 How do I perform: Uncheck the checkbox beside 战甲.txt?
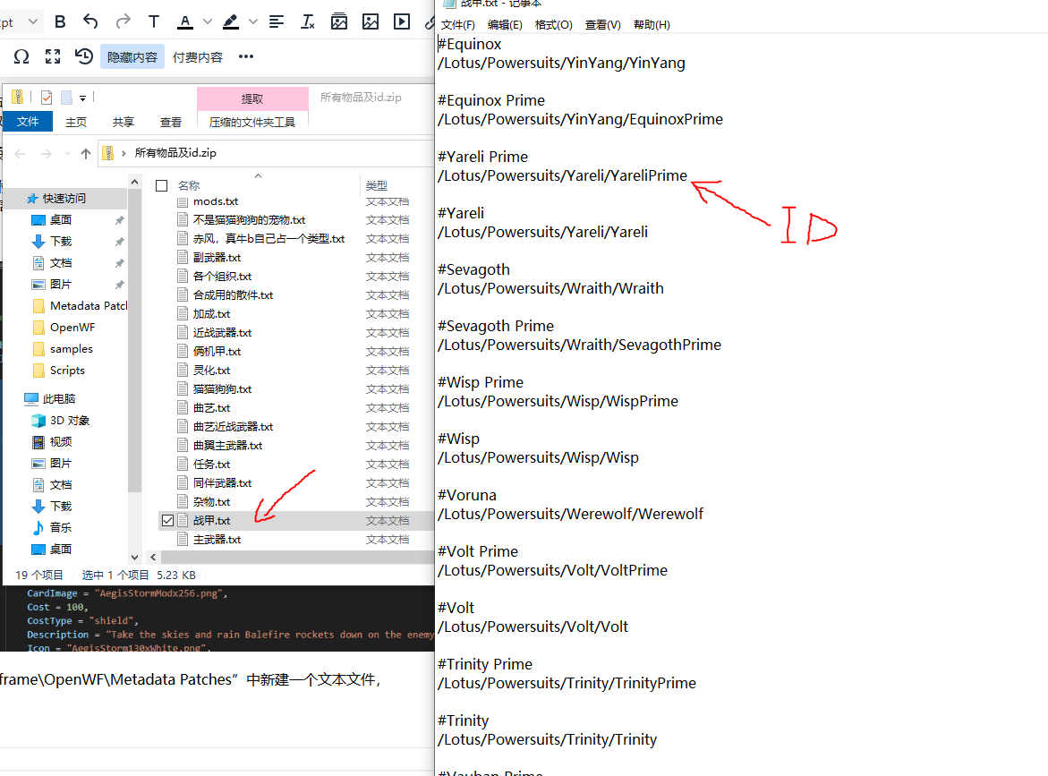pyautogui.click(x=167, y=520)
